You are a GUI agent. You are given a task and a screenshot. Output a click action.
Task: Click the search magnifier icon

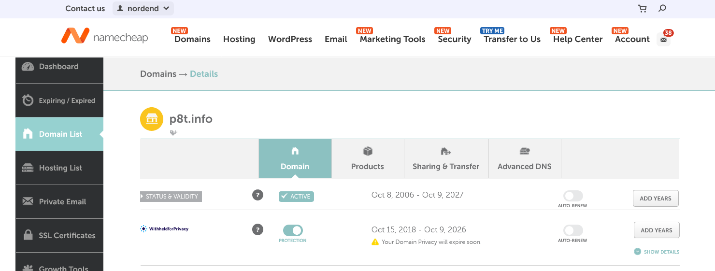click(x=662, y=8)
